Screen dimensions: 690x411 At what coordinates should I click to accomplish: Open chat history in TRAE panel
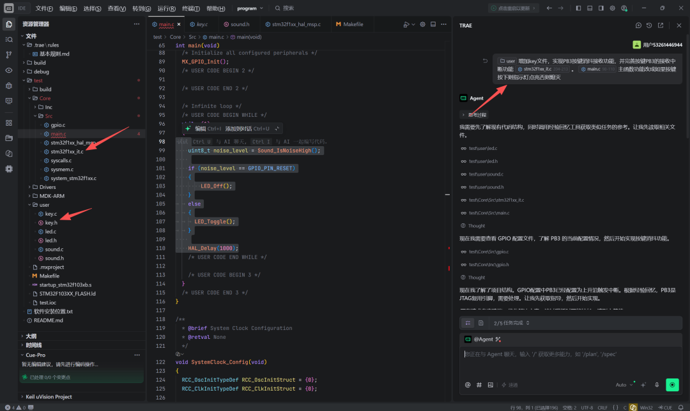click(649, 26)
